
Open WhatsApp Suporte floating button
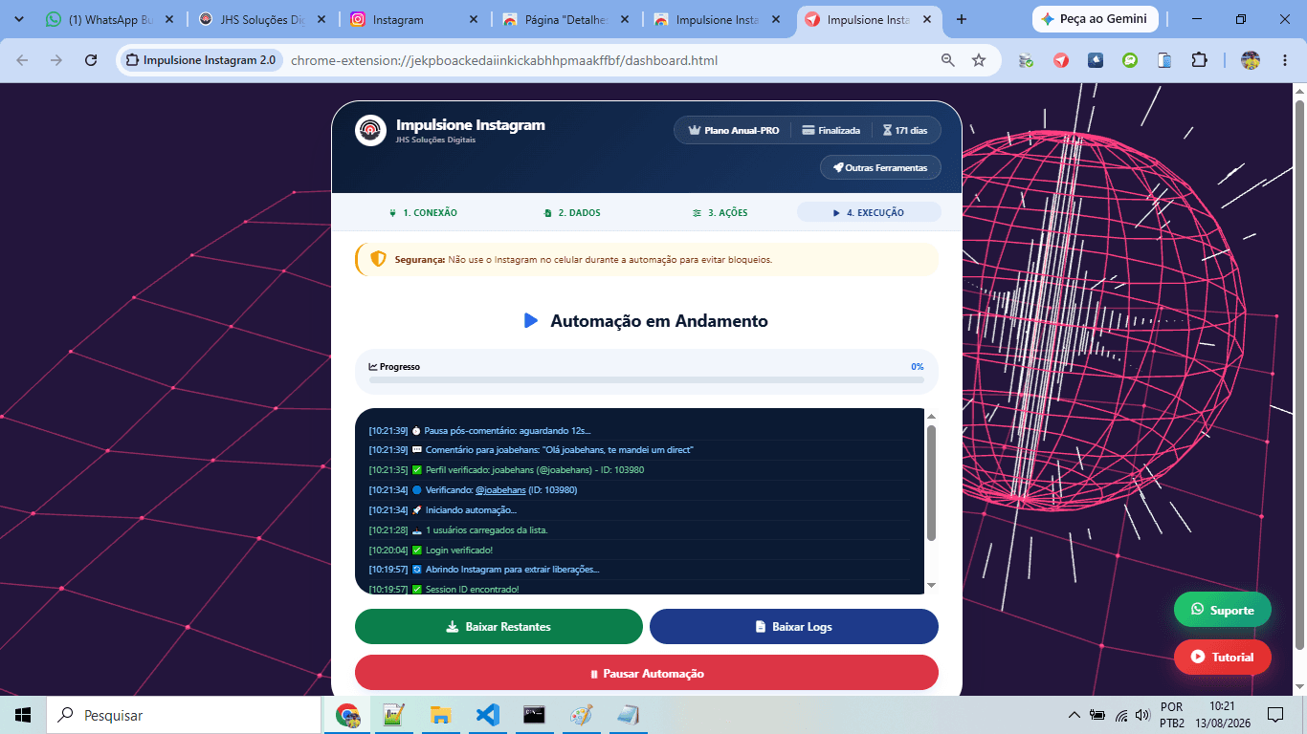pos(1223,610)
